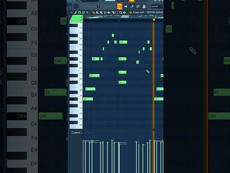The height and width of the screenshot is (173, 230).
Task: Select the G#4 note at the pattern start
Action: [x=88, y=99]
